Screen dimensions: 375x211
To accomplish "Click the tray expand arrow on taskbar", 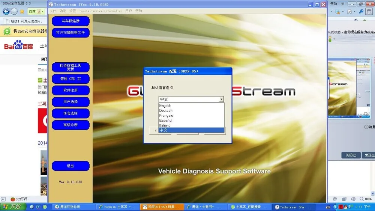I will click(x=335, y=207).
